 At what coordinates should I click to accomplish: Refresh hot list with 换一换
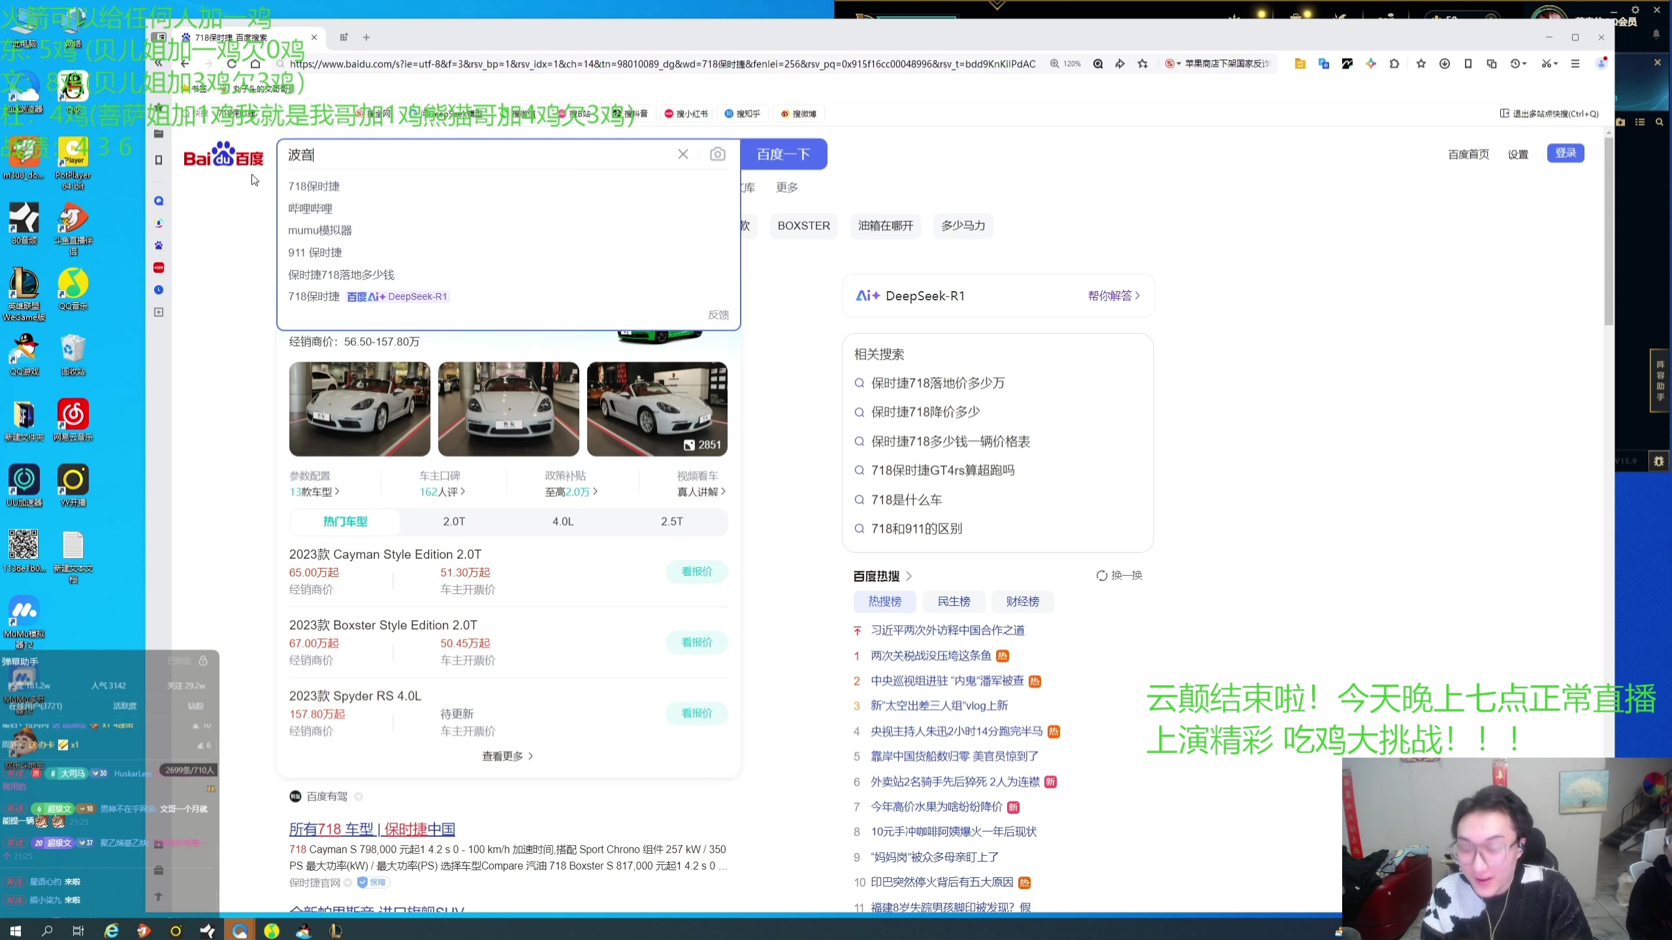(1119, 575)
